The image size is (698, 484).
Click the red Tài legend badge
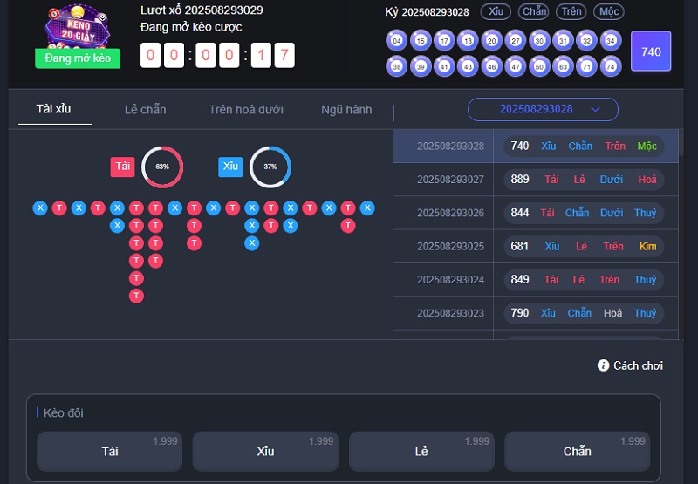point(123,167)
